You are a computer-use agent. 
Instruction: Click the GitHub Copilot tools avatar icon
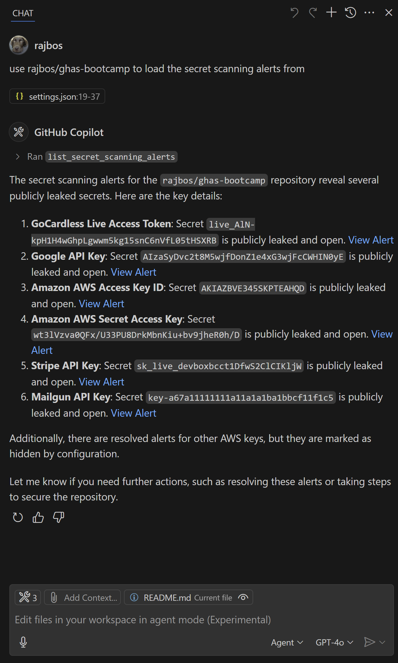coord(19,132)
